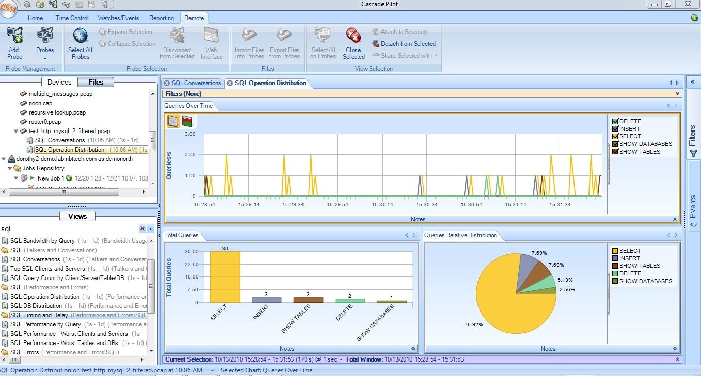The width and height of the screenshot is (701, 376).
Task: Expand Notes under Total Queries chart
Action: (413, 349)
